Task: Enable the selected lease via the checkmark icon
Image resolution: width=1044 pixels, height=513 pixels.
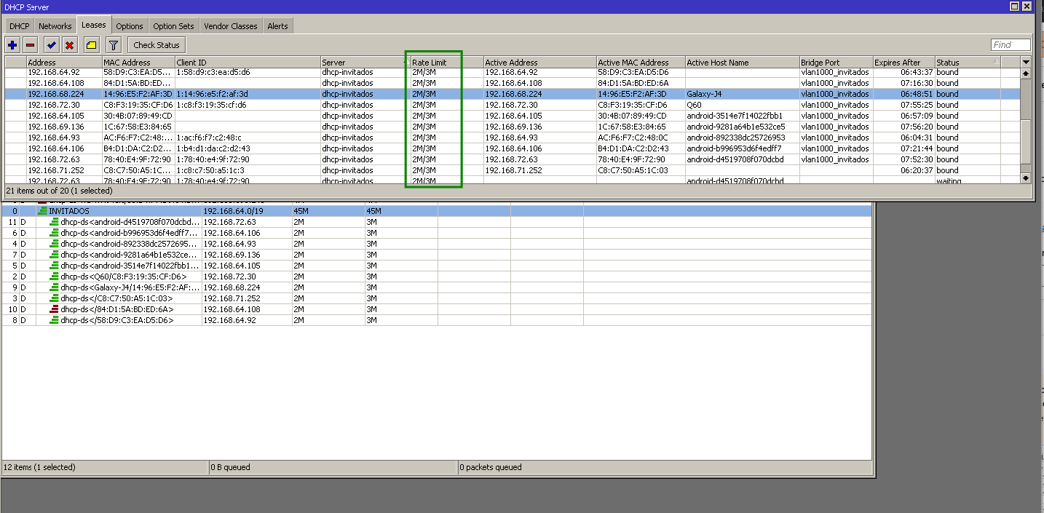Action: click(x=51, y=44)
